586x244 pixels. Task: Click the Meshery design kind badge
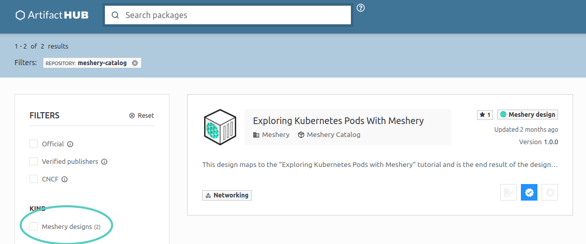(528, 115)
